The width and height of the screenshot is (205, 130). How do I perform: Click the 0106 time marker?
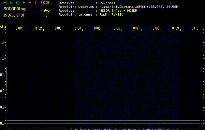tap(117, 28)
